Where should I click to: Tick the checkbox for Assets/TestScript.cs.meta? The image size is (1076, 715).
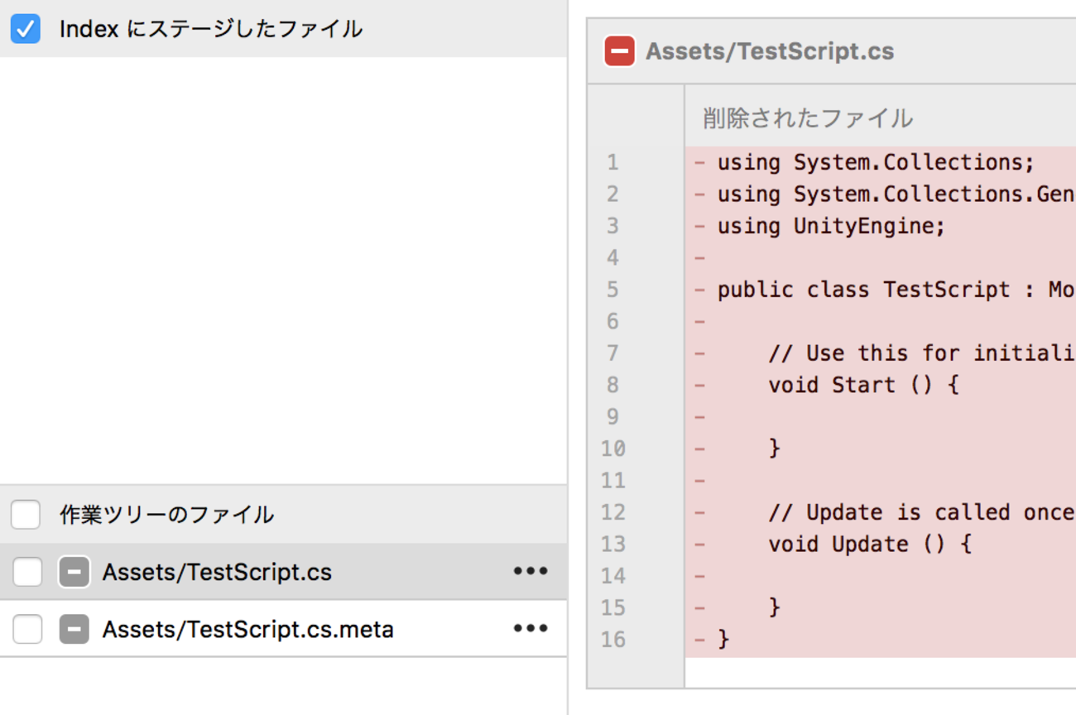[x=27, y=630]
